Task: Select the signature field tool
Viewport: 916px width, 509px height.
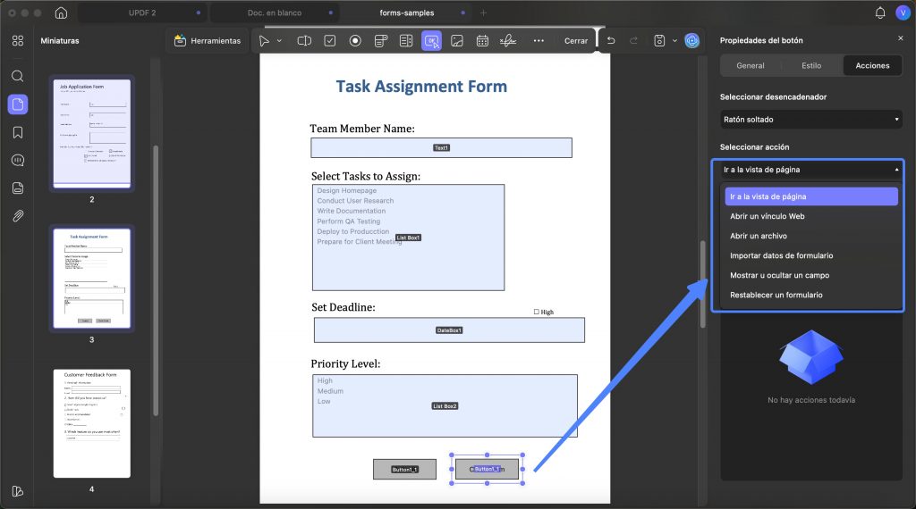Action: coord(508,41)
